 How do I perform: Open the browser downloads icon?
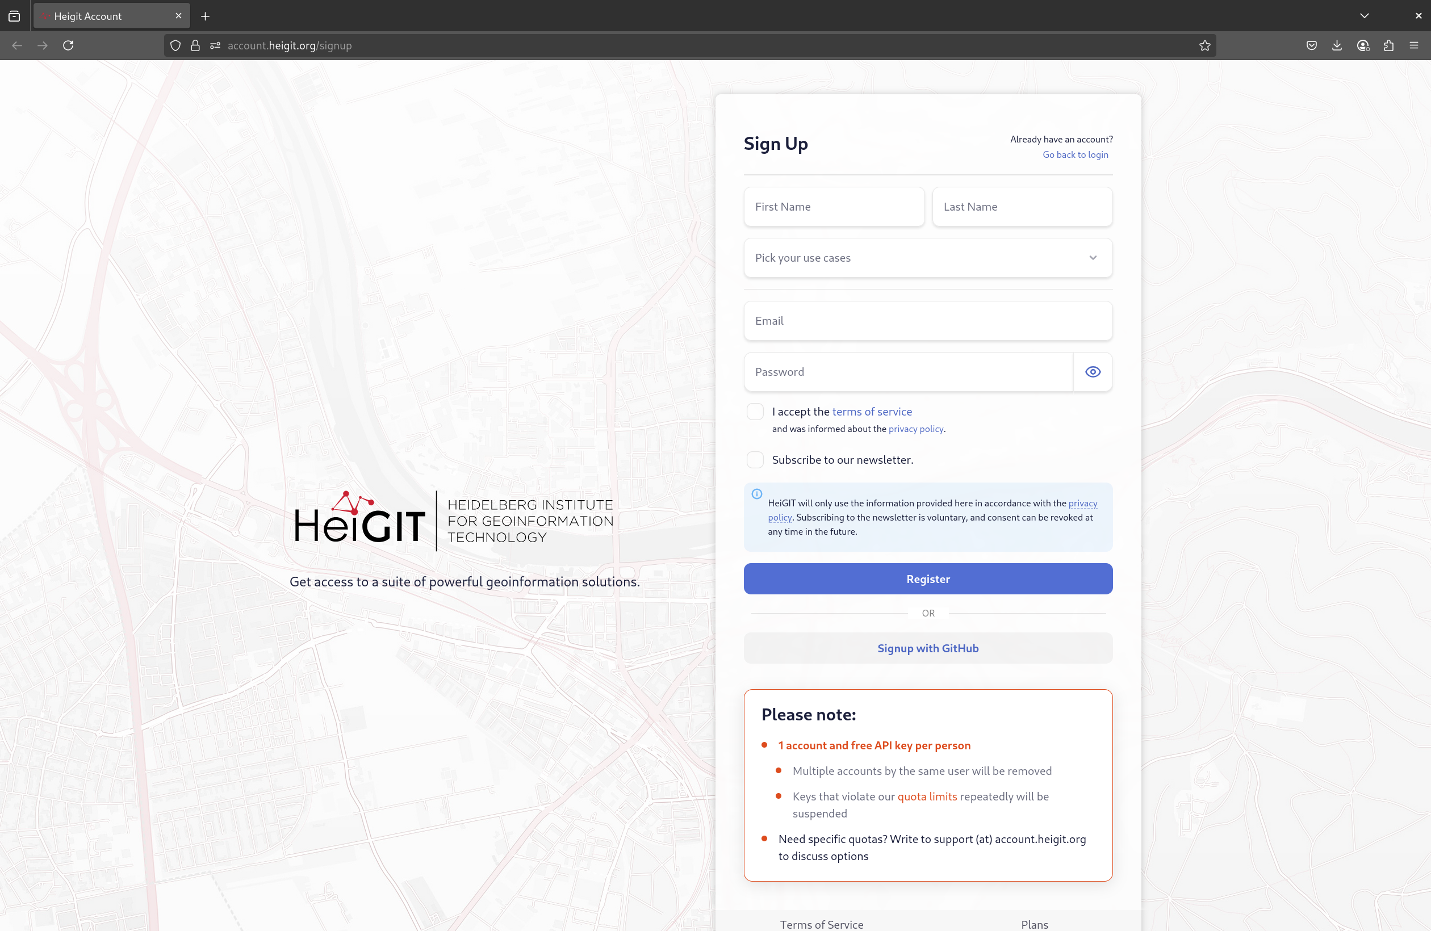tap(1337, 45)
